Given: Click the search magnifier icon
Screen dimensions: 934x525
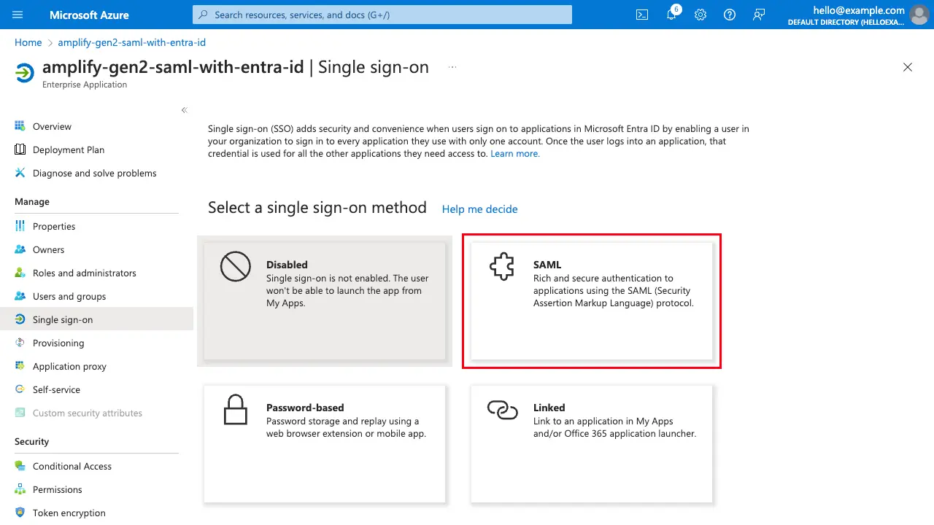Looking at the screenshot, I should click(204, 15).
